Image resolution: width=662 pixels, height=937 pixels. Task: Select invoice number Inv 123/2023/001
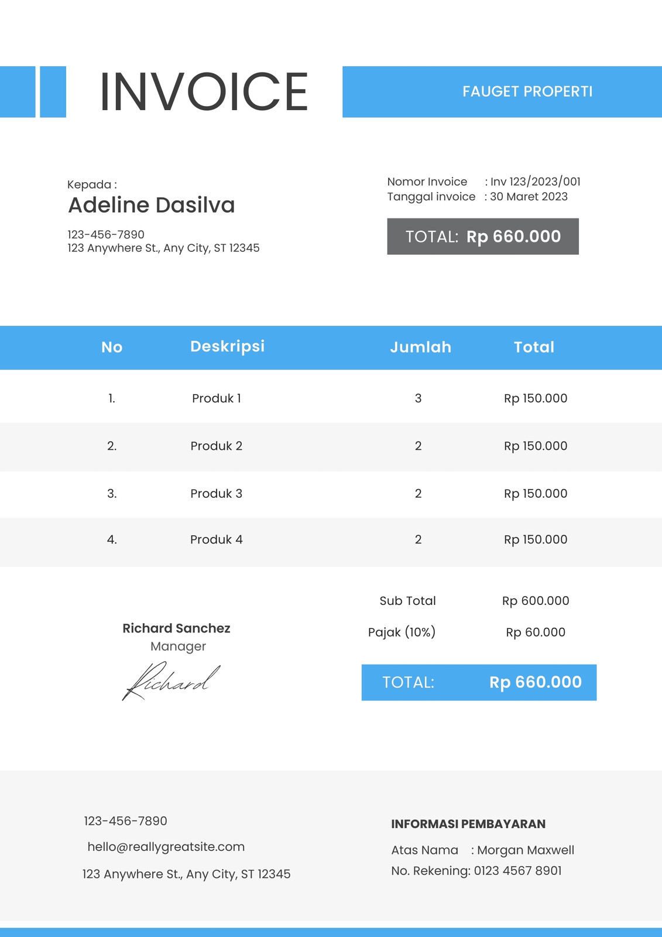pos(536,182)
